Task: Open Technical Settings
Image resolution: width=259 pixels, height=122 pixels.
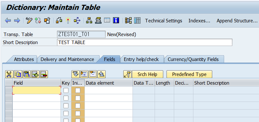Action: pyautogui.click(x=164, y=21)
